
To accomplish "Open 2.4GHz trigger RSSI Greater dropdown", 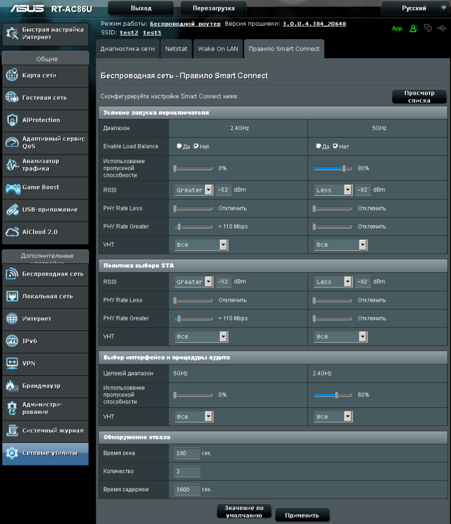I will 193,190.
